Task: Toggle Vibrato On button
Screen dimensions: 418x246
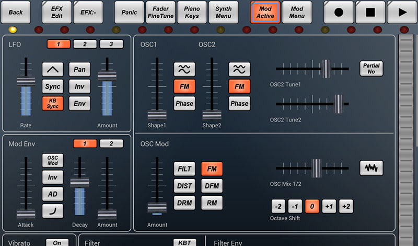Action: coord(57,242)
